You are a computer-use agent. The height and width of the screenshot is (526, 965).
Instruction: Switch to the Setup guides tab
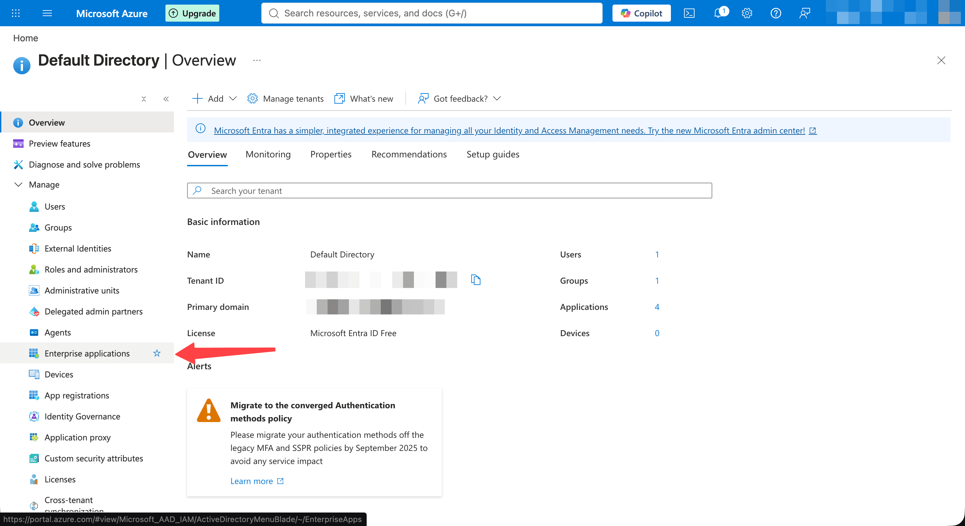pyautogui.click(x=493, y=154)
